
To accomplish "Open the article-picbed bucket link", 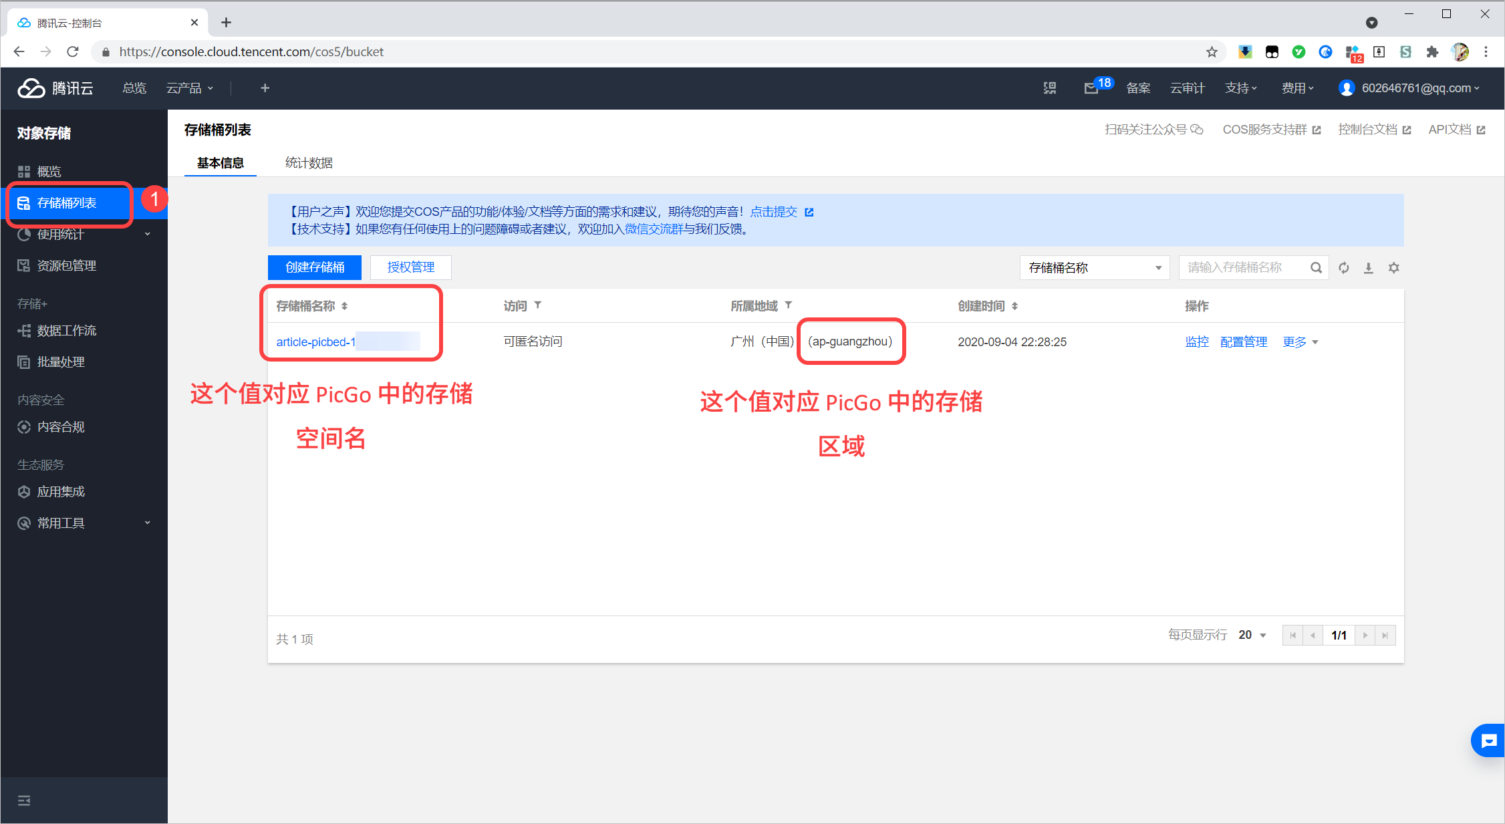I will tap(315, 342).
